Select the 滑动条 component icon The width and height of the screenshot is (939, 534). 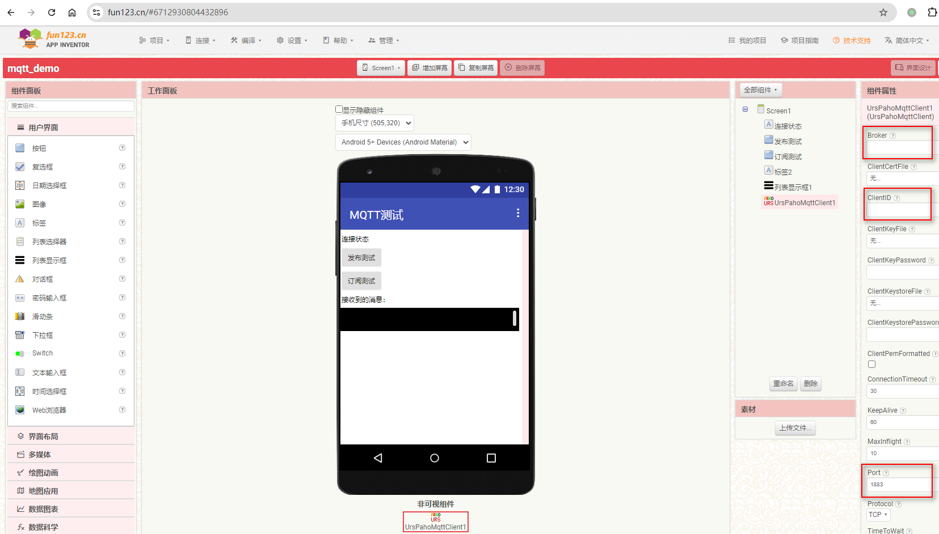20,316
